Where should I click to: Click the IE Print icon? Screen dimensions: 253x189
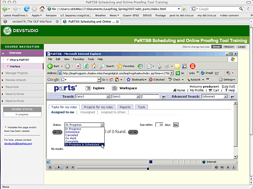159,66
